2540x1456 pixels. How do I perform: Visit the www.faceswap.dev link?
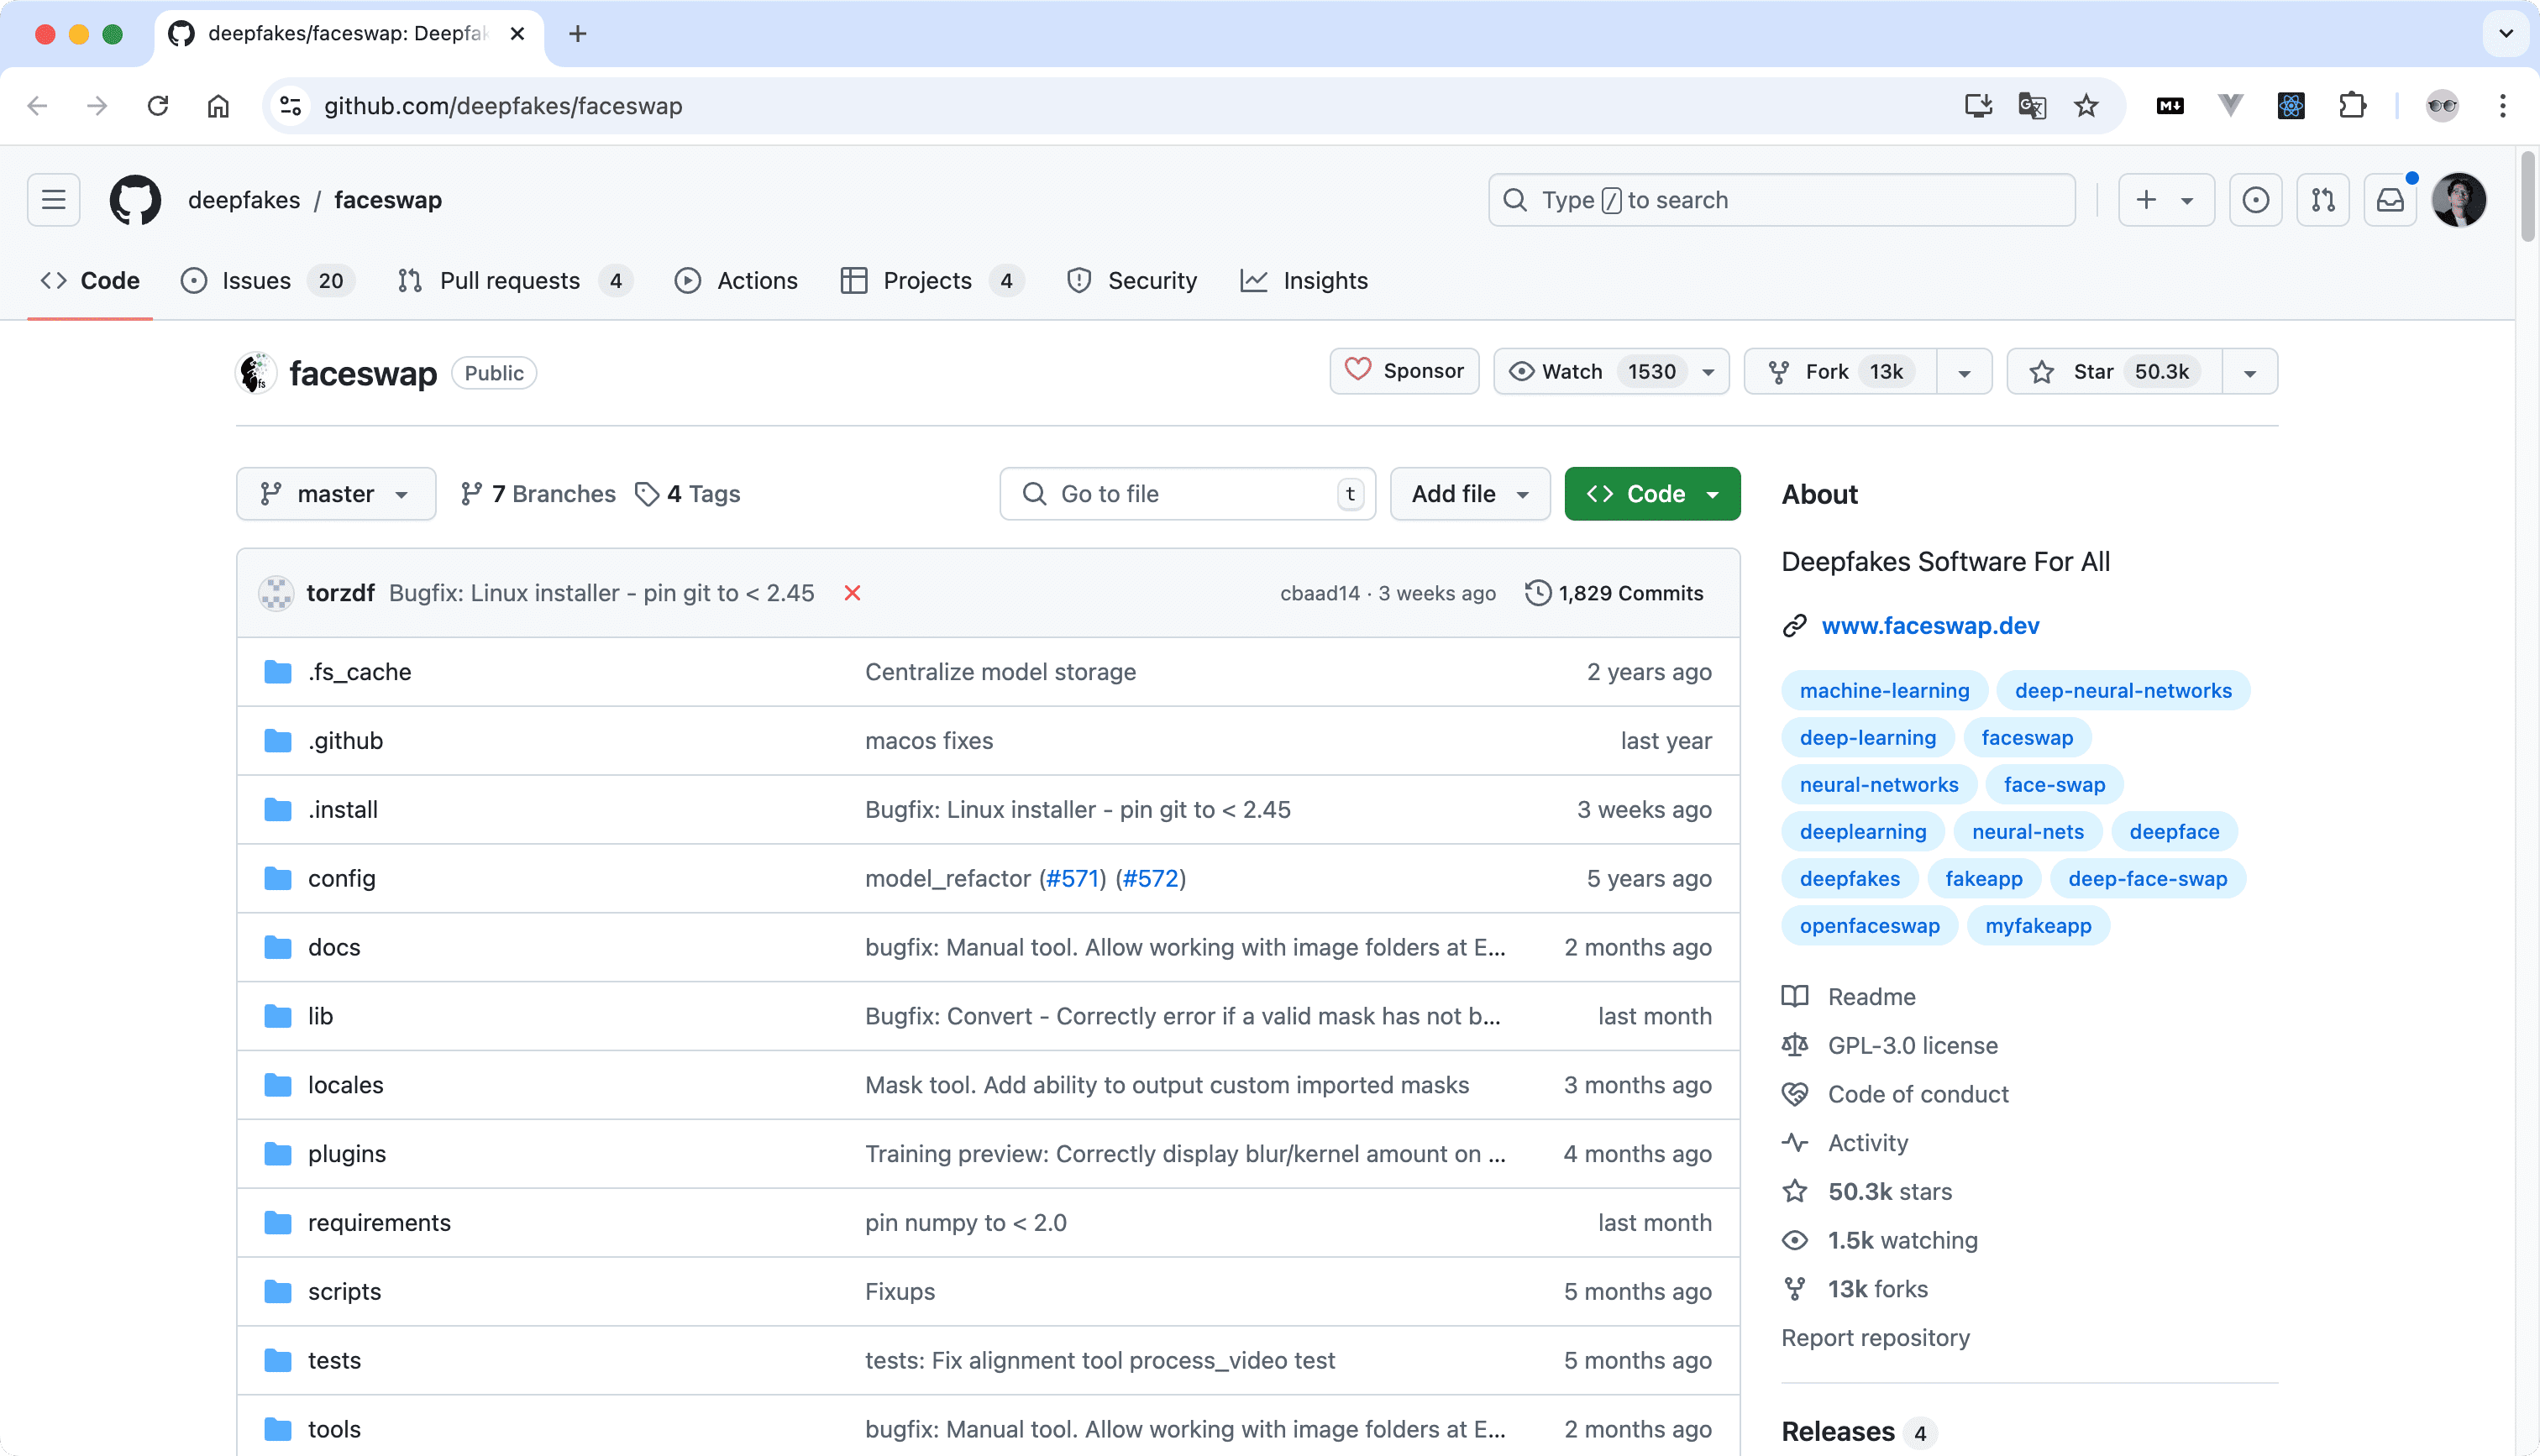(x=1930, y=625)
